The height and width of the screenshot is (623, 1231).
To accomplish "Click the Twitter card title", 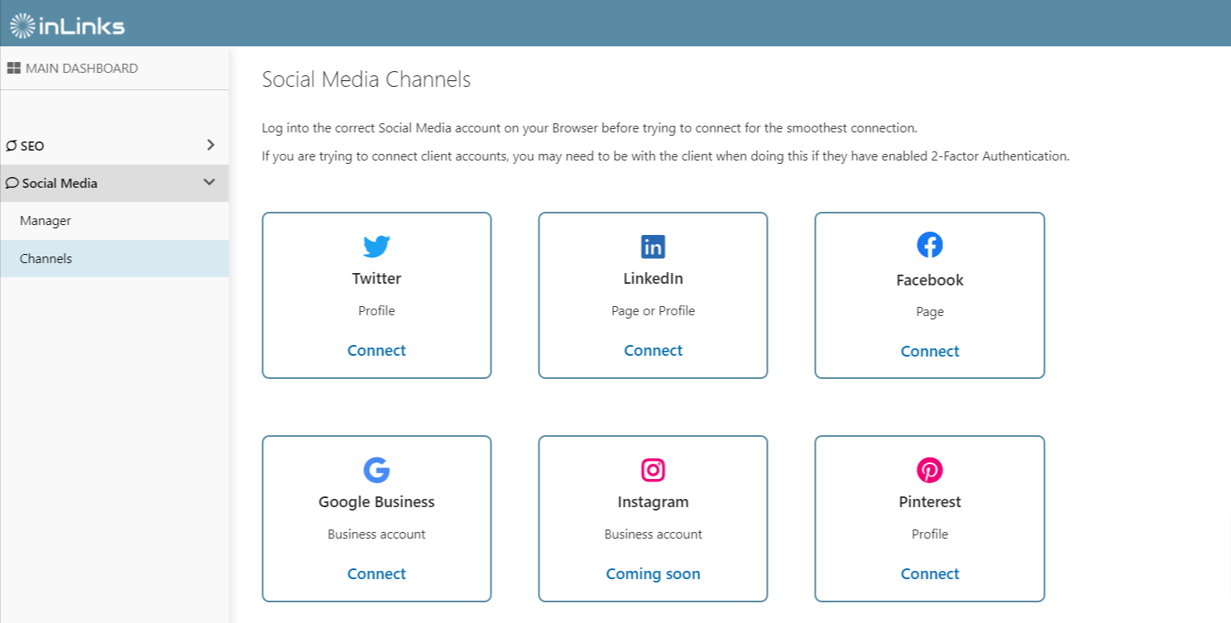I will [x=376, y=278].
